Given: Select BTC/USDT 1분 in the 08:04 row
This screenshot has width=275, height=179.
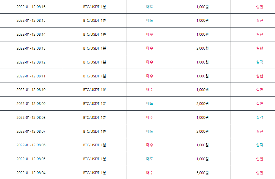Looking at the screenshot, I should 94,173.
